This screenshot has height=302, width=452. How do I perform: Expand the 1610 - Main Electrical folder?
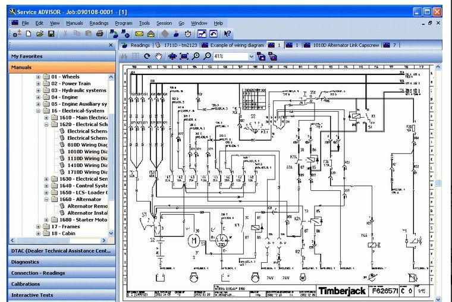click(x=46, y=118)
